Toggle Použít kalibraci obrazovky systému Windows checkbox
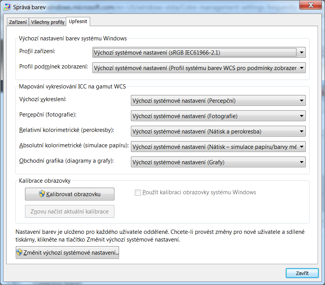Viewport: 325px width, 285px height. pyautogui.click(x=137, y=193)
